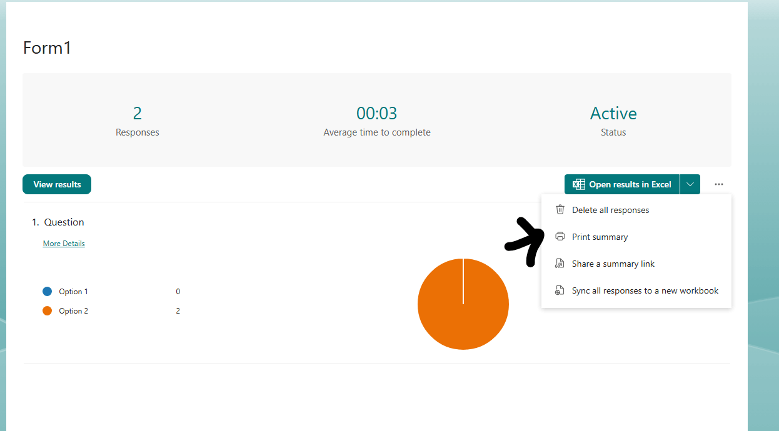Expand the Open results in Excel dropdown arrow
Viewport: 779px width, 431px height.
[x=690, y=184]
